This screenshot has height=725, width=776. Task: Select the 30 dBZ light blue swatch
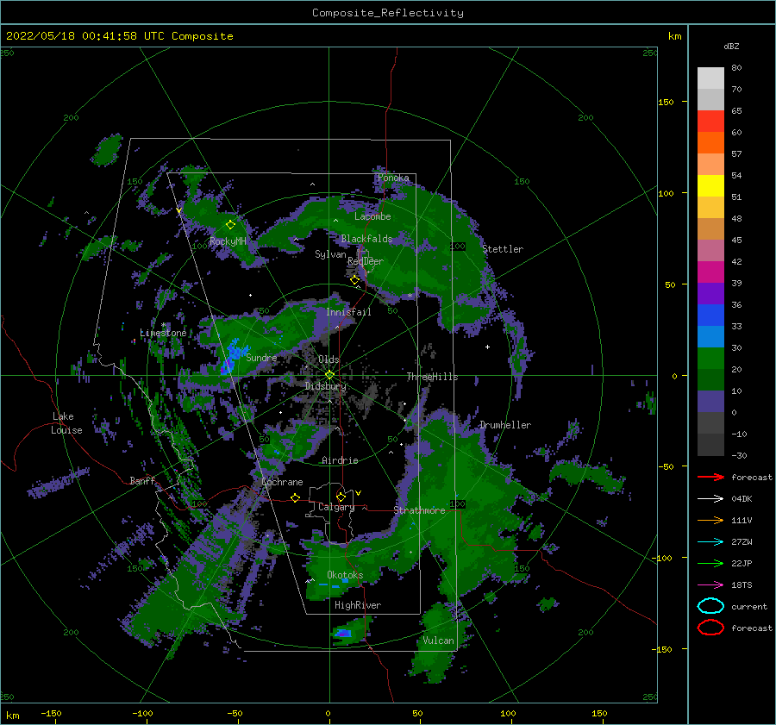(x=710, y=336)
